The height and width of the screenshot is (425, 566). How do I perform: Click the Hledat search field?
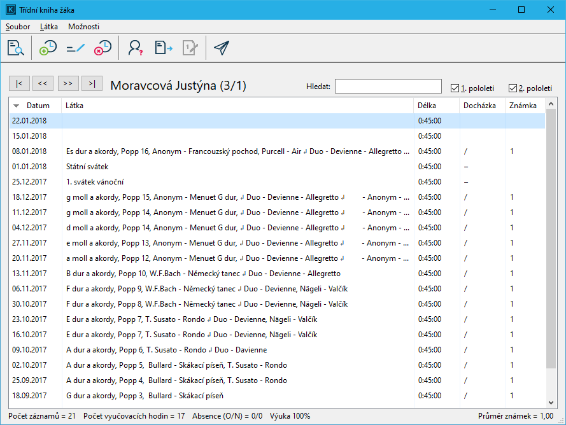tap(388, 86)
